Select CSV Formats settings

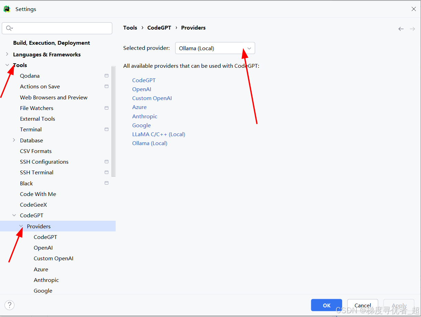click(36, 151)
